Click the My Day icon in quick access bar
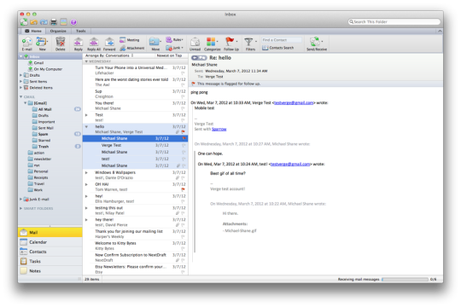Viewport: 461px width, 307px height. (x=63, y=22)
